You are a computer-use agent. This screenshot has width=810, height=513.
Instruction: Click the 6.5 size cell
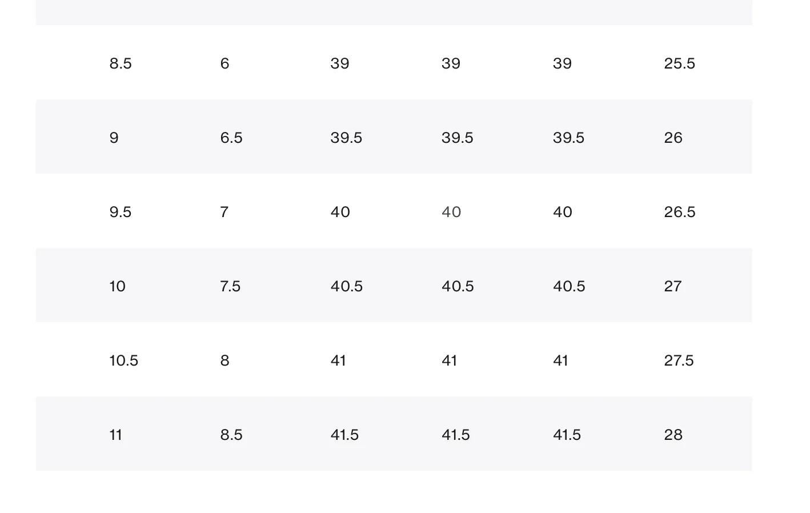pyautogui.click(x=231, y=138)
